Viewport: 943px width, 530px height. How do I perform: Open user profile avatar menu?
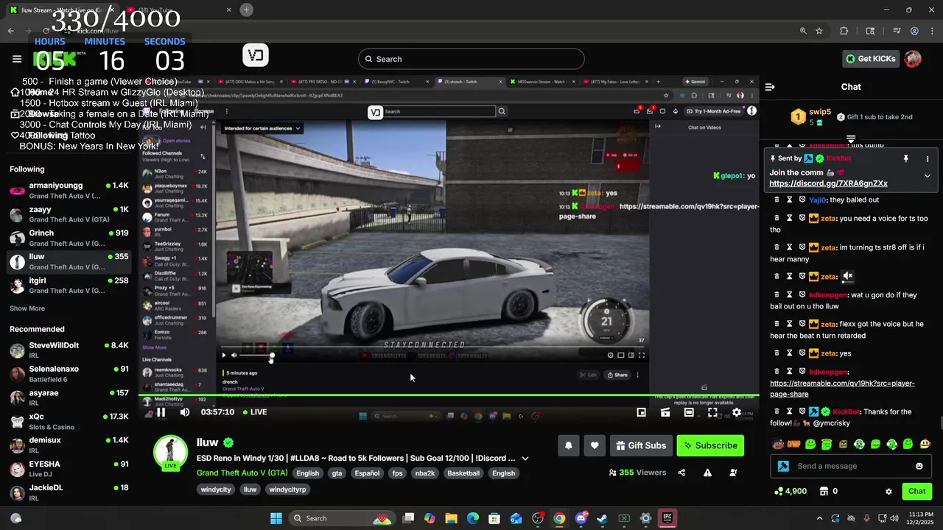point(913,59)
